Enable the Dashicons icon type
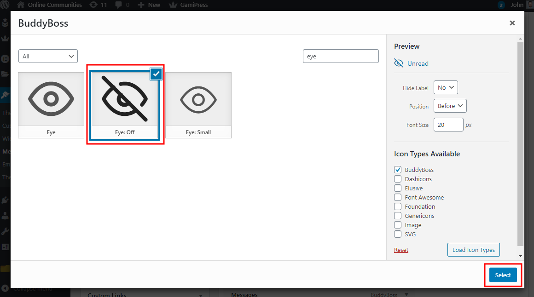The image size is (534, 297). (x=398, y=179)
